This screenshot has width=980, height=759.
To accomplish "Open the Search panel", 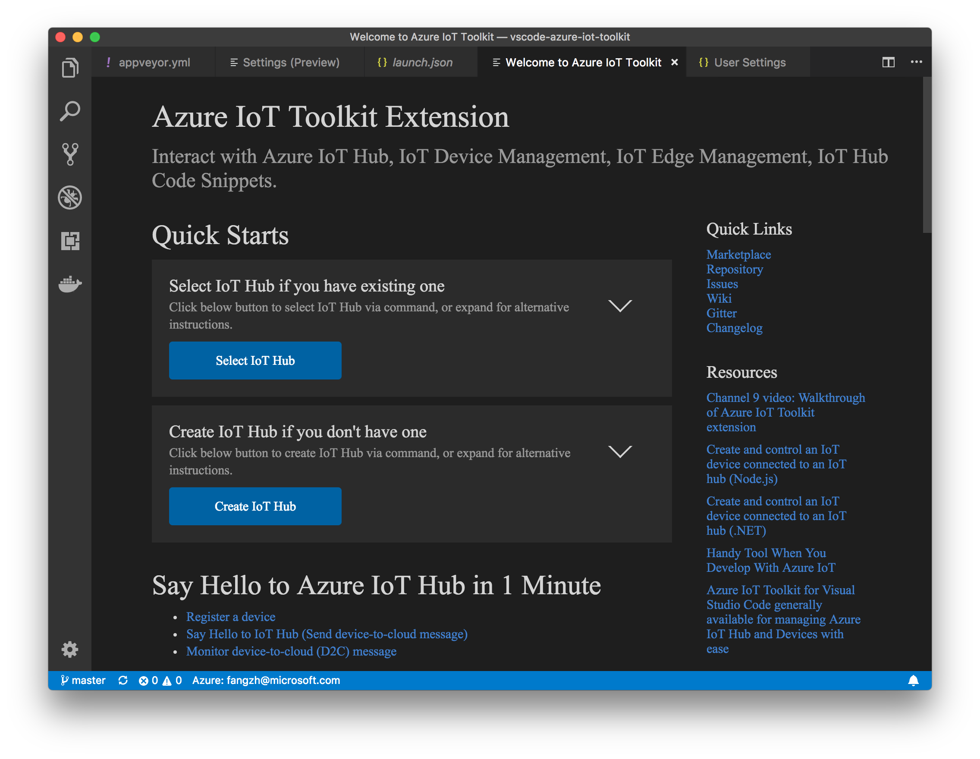I will [70, 110].
